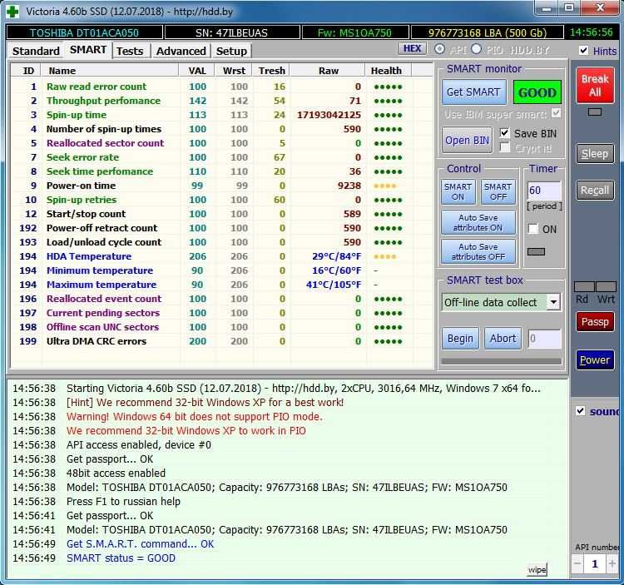
Task: Toggle the Crypt it checkbox
Action: pos(504,147)
